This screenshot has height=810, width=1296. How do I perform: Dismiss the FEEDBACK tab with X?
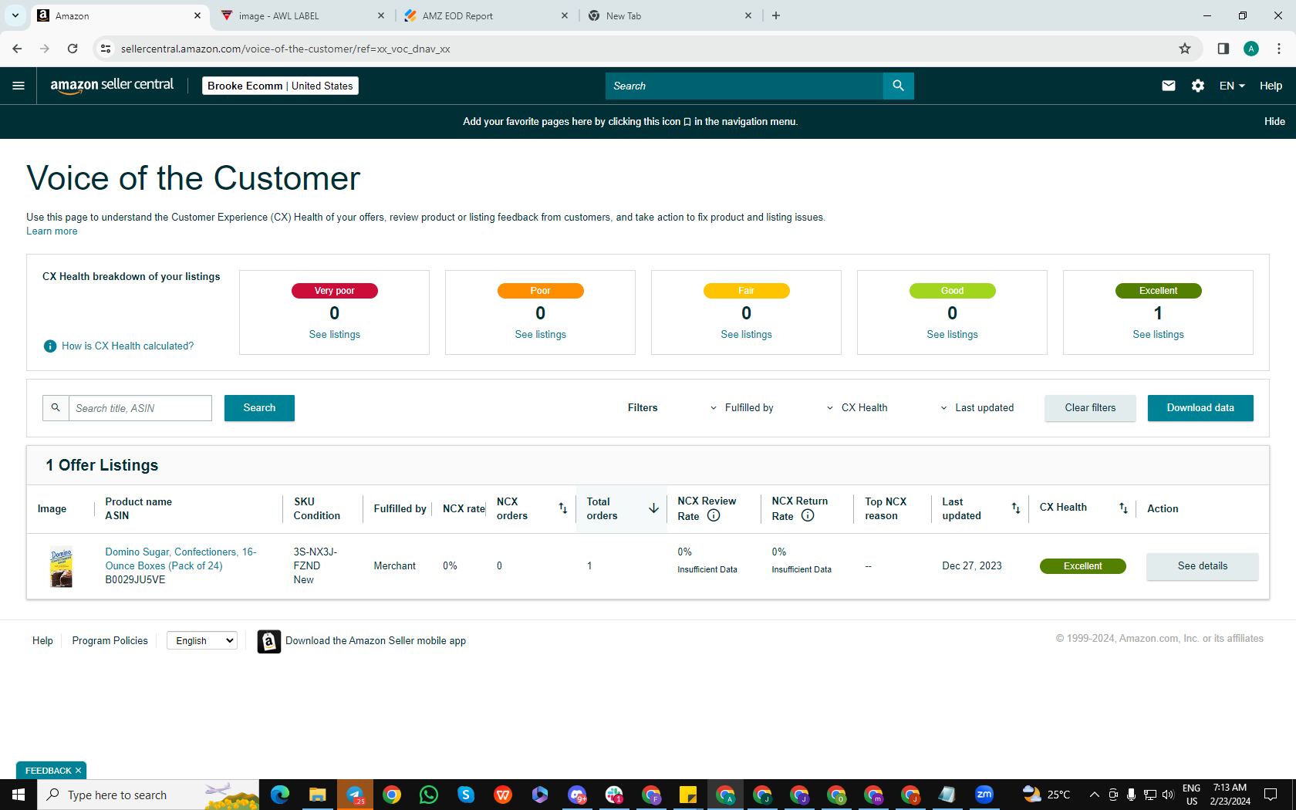(79, 771)
